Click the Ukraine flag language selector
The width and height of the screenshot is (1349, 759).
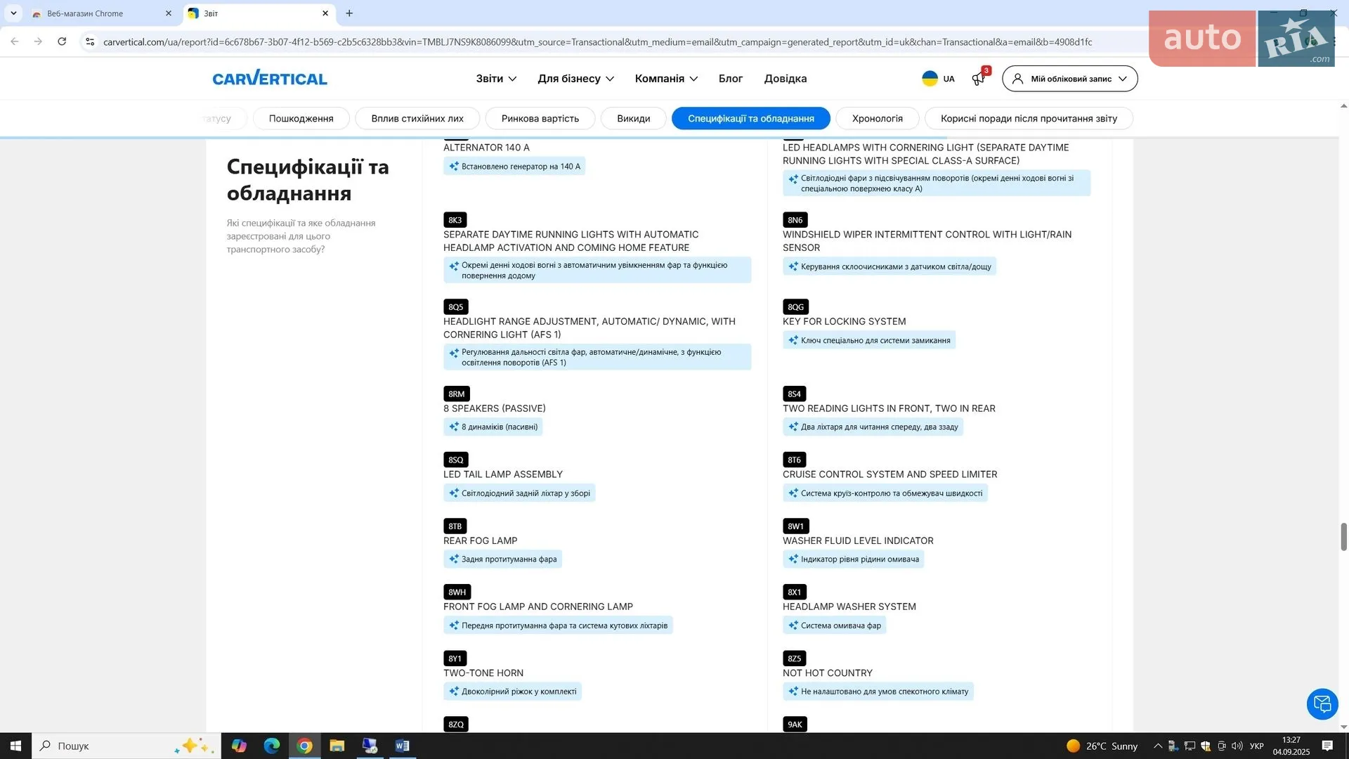938,79
